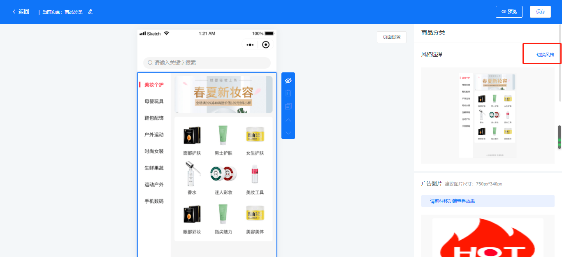Click the copy duplicate icon in component toolbar
562x257 pixels.
288,107
